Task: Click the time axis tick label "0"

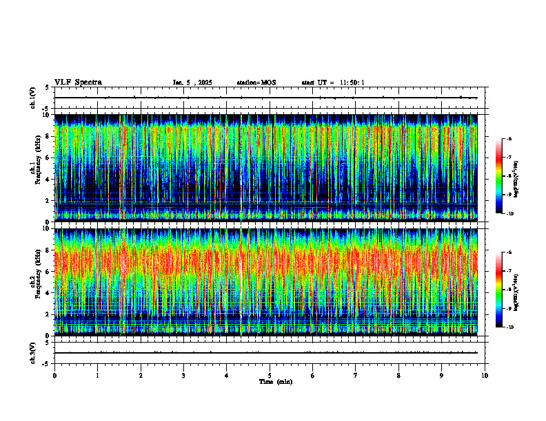Action: point(54,376)
